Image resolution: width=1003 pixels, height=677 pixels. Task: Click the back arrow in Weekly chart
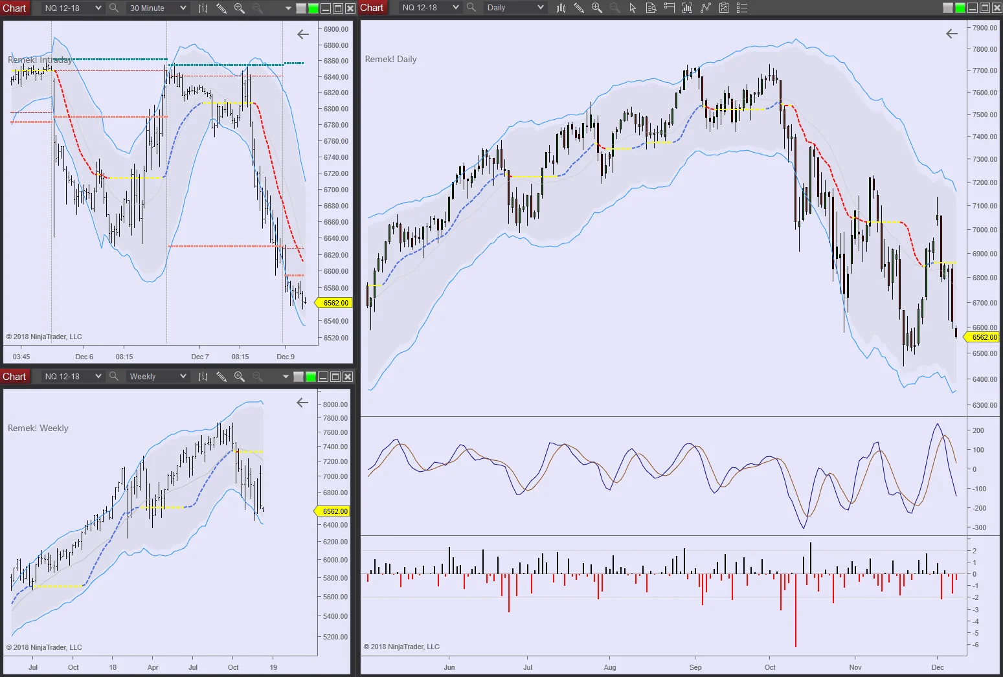[x=302, y=403]
